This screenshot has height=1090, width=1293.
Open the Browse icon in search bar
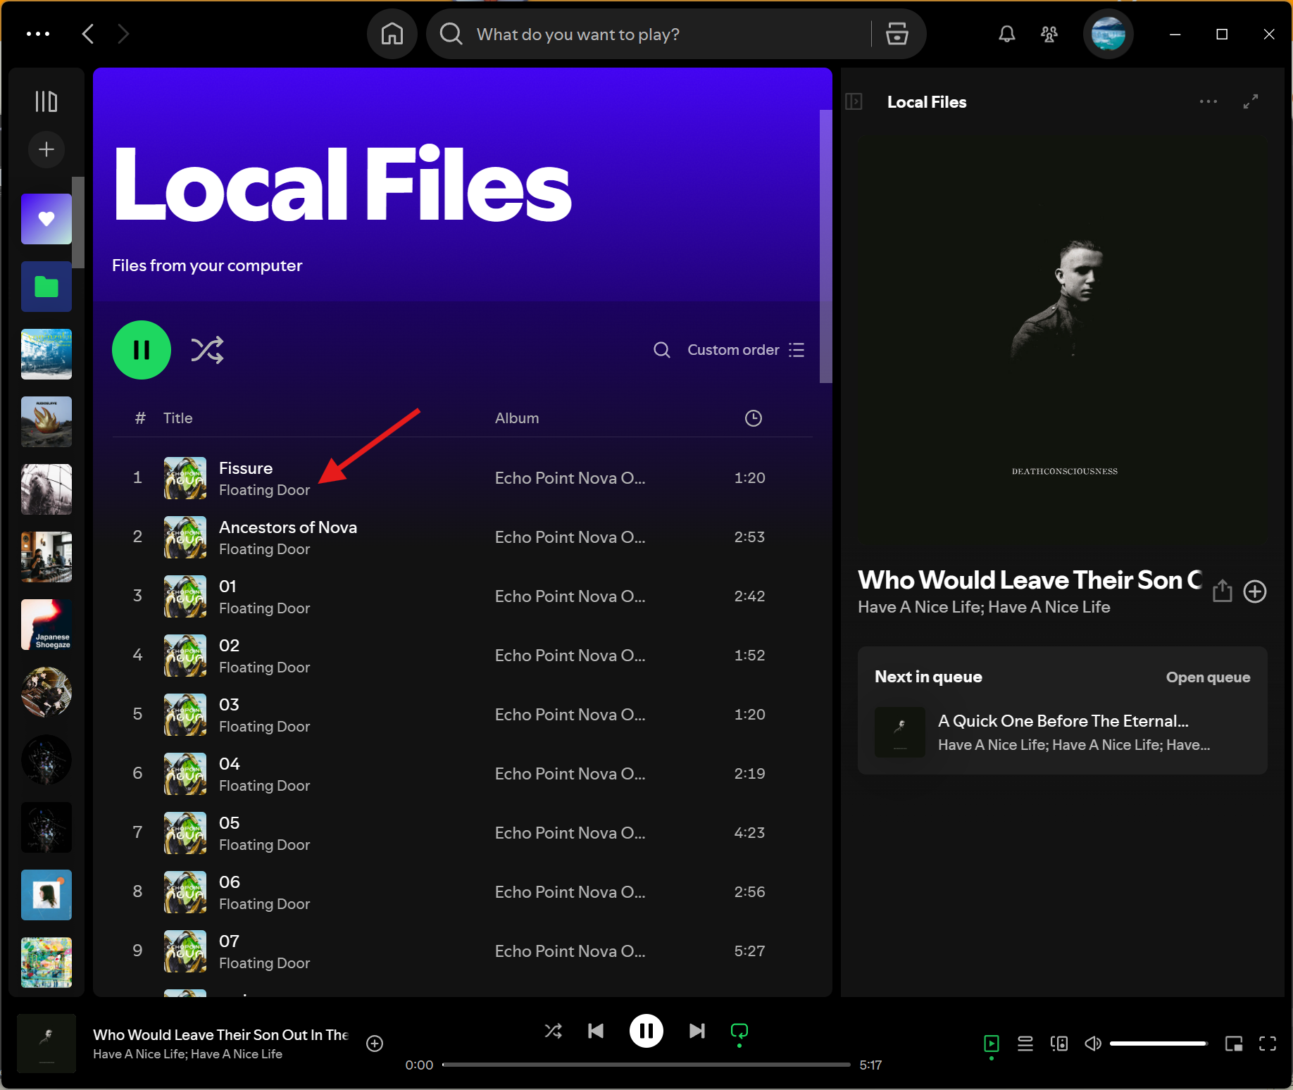point(897,34)
